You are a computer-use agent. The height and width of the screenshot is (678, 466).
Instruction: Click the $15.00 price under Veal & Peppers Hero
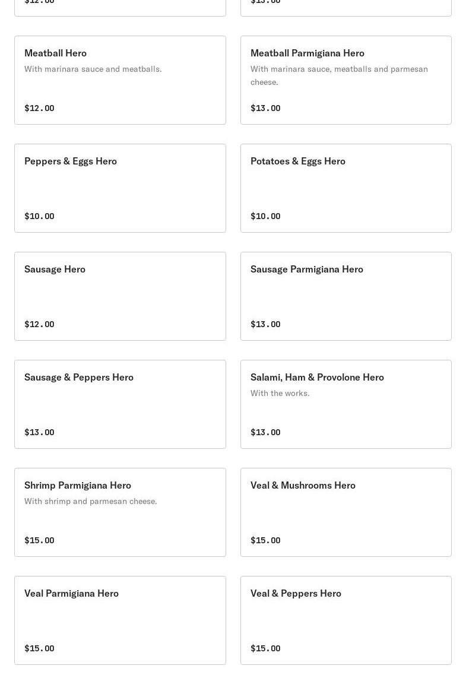pyautogui.click(x=265, y=648)
